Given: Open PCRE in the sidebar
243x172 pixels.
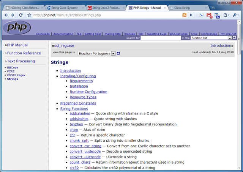Looking at the screenshot, I should 11,71.
